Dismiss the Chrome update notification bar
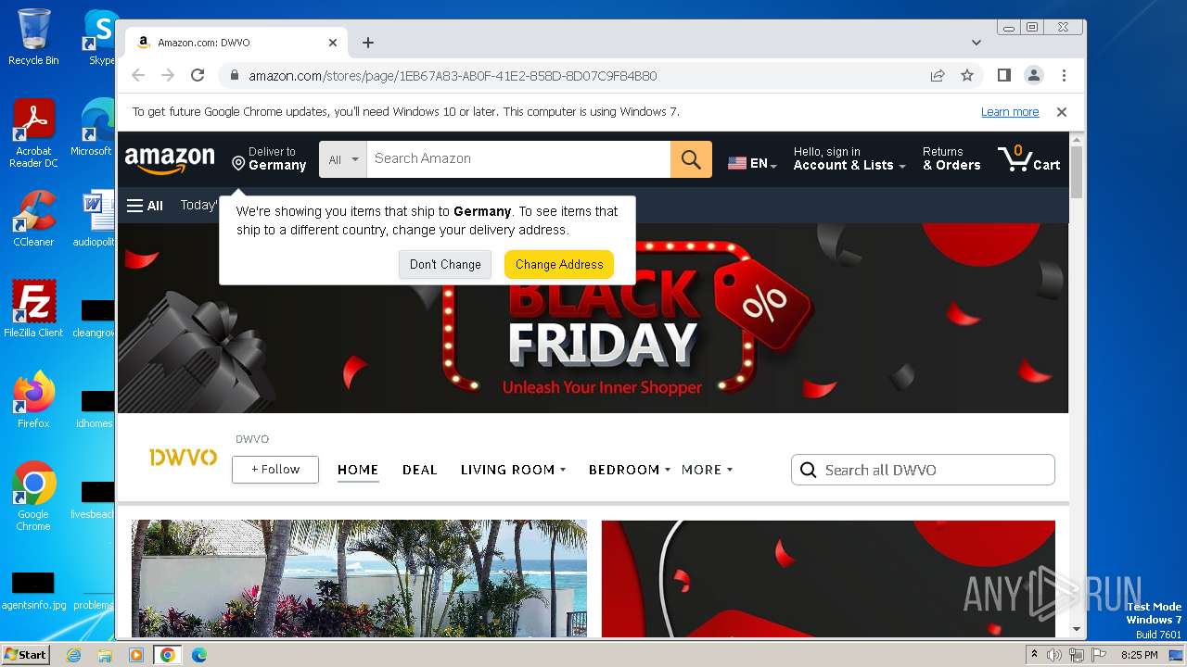Screen dimensions: 1187x667 [x=1062, y=112]
